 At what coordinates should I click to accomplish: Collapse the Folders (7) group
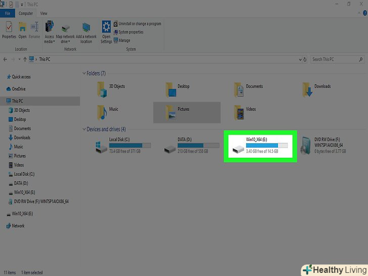coord(84,73)
